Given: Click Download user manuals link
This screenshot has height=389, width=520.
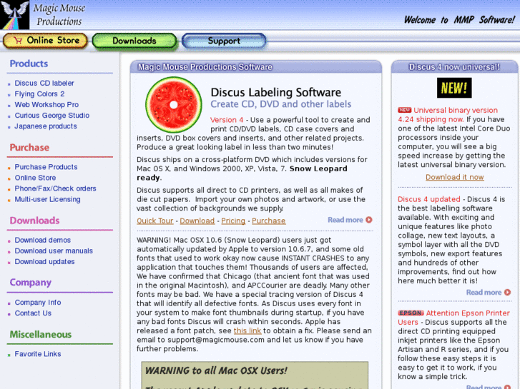Looking at the screenshot, I should click(x=54, y=251).
